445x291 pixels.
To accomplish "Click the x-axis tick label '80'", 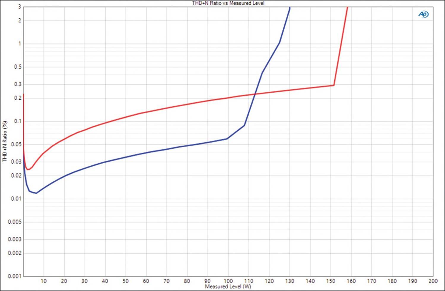I will click(x=187, y=281).
